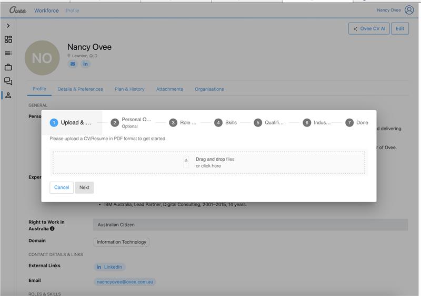The width and height of the screenshot is (421, 296).
Task: Open the chat messages icon in sidebar
Action: pyautogui.click(x=8, y=81)
